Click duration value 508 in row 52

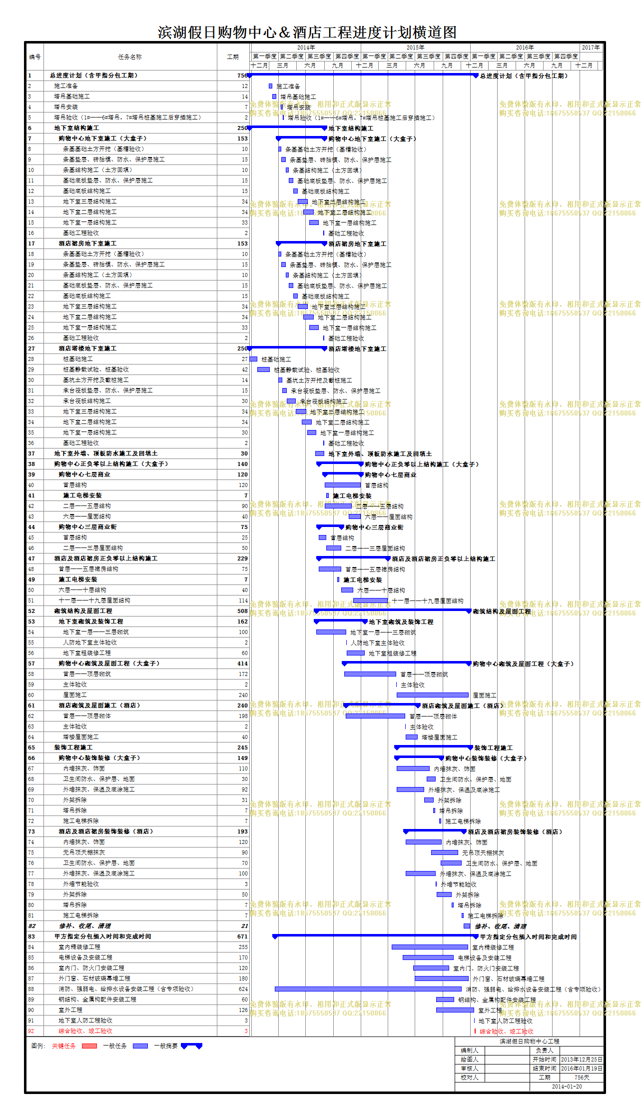tap(242, 611)
